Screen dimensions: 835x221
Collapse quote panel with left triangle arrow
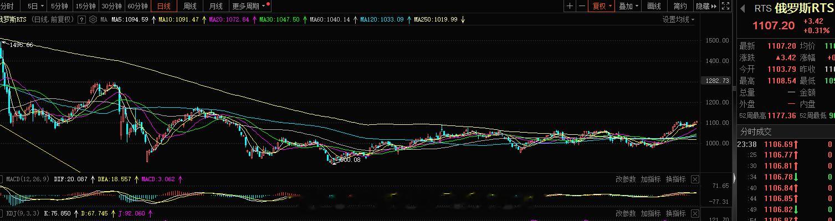[x=742, y=8]
